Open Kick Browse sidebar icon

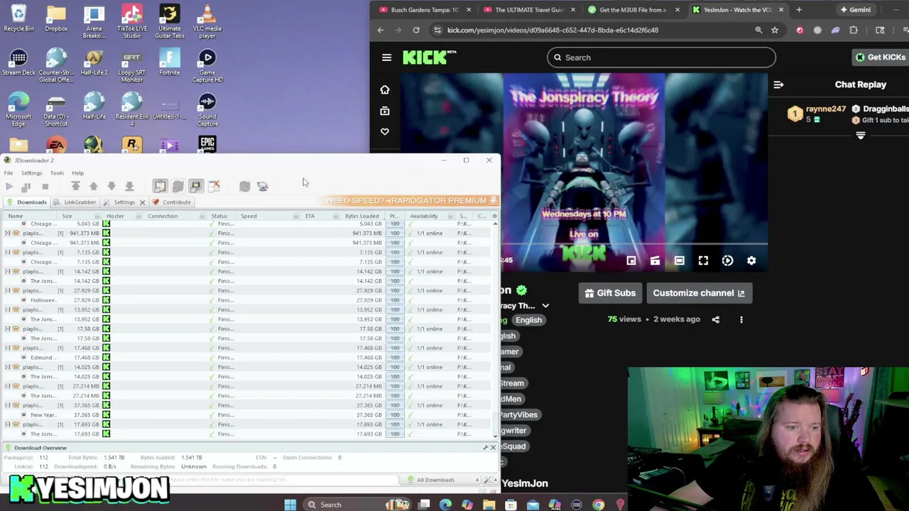coord(385,111)
